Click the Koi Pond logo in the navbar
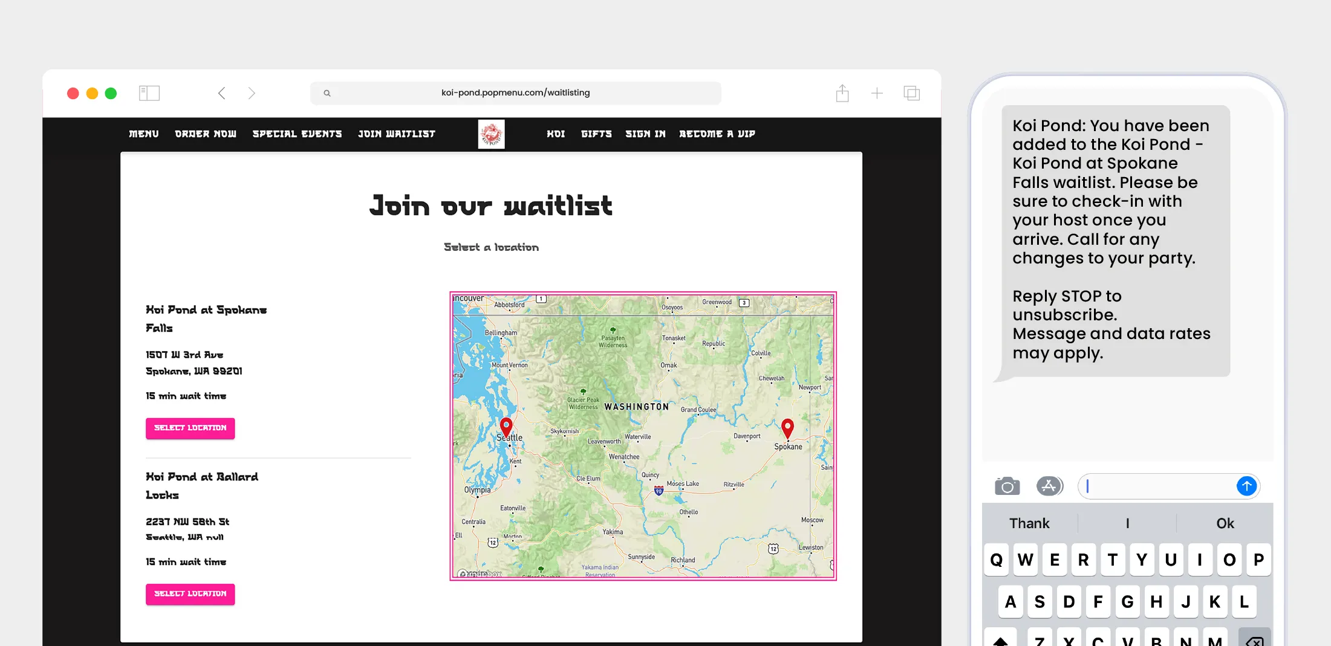The image size is (1331, 646). 491,134
